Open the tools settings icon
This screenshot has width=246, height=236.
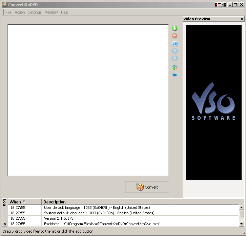coord(175,68)
